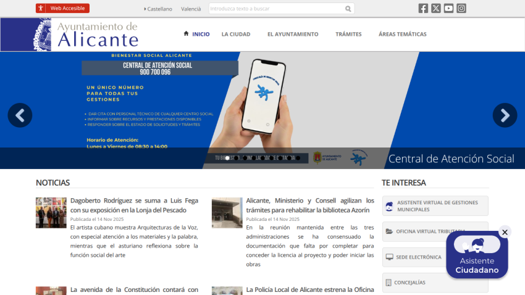Click the home icon beside INICIO

coord(186,33)
